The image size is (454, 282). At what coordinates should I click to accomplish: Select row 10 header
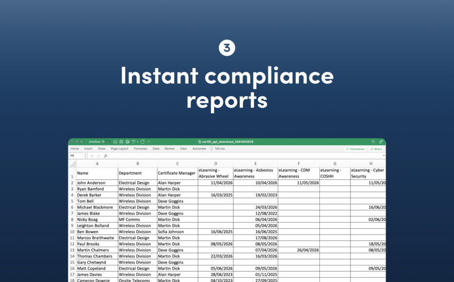pos(72,232)
